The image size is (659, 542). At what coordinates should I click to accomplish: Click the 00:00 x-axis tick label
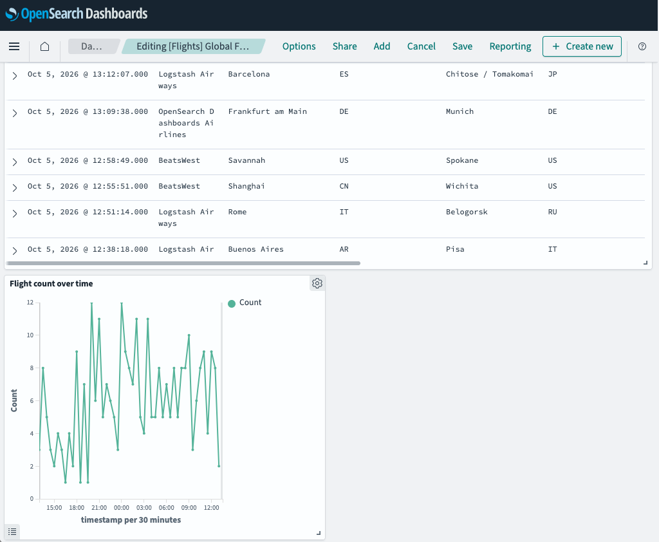[x=122, y=507]
